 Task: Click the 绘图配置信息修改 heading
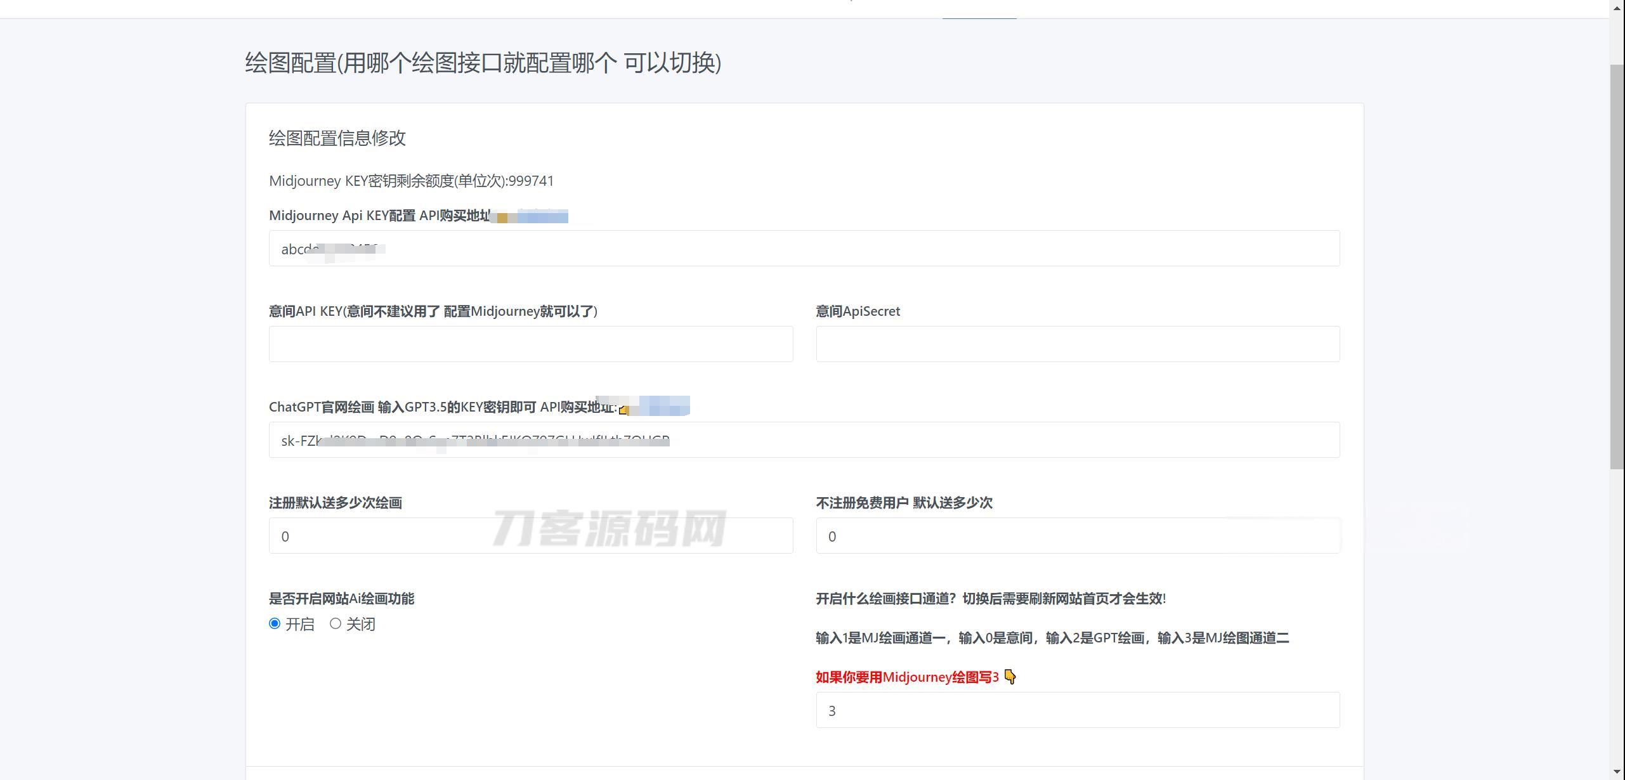pos(337,138)
